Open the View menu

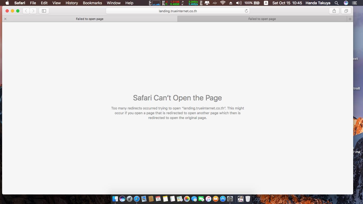tap(57, 3)
